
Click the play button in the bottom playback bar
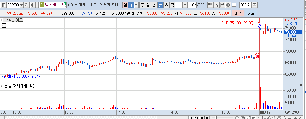[192, 118]
